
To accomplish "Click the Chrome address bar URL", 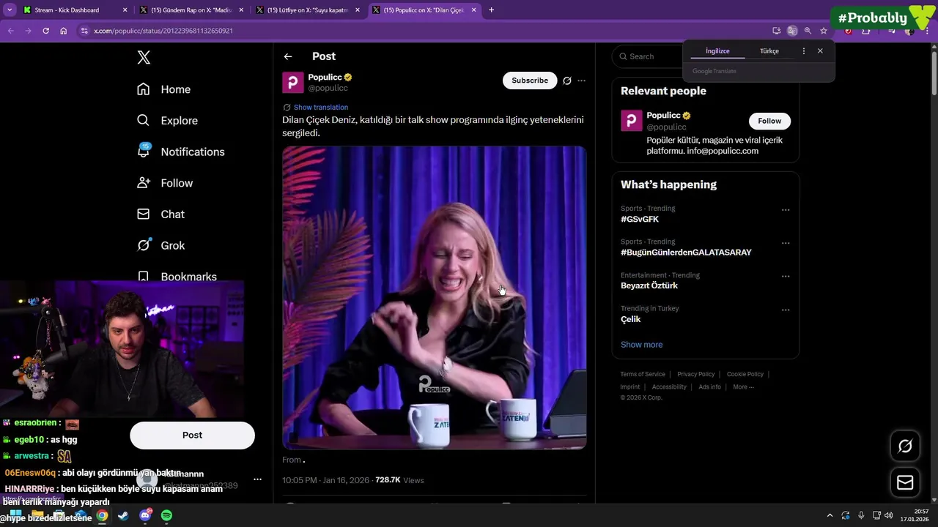I will (x=163, y=31).
